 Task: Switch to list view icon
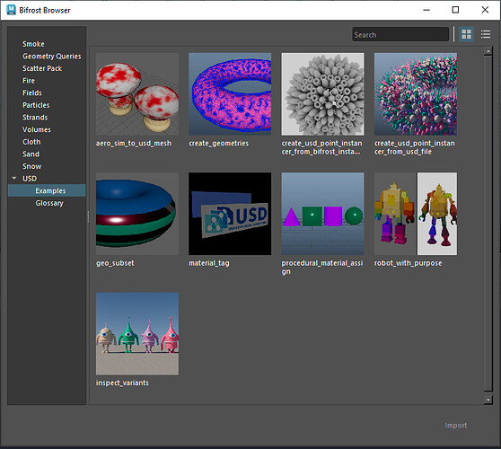pos(486,34)
